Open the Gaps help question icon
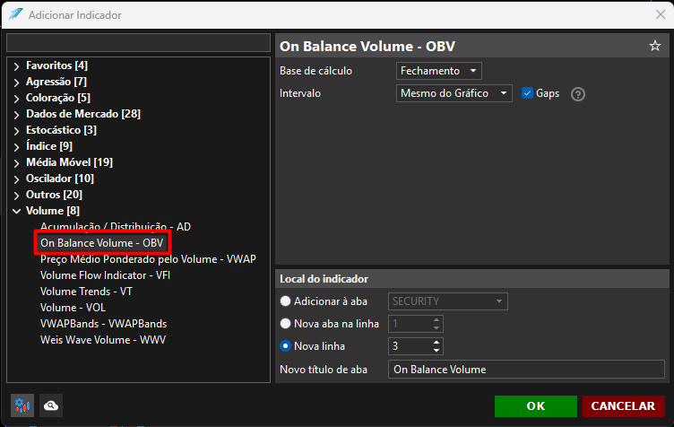The width and height of the screenshot is (674, 427). pyautogui.click(x=578, y=93)
